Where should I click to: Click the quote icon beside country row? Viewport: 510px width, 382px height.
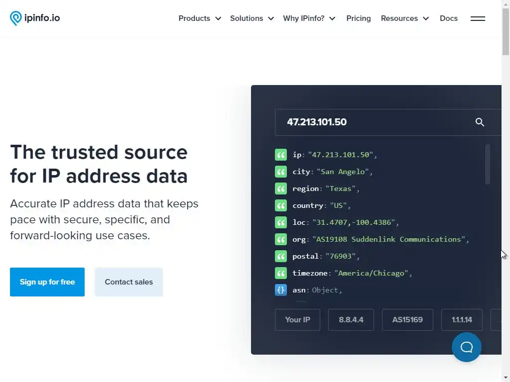[x=281, y=205]
